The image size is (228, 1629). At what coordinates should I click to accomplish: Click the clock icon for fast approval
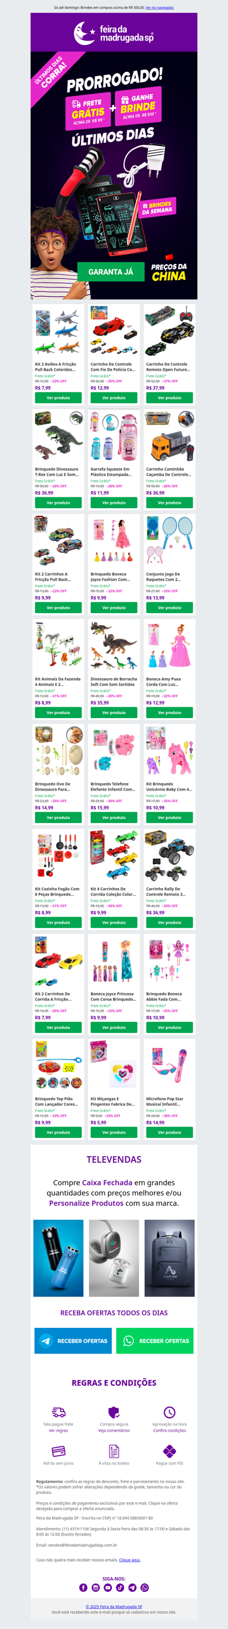point(169,1412)
